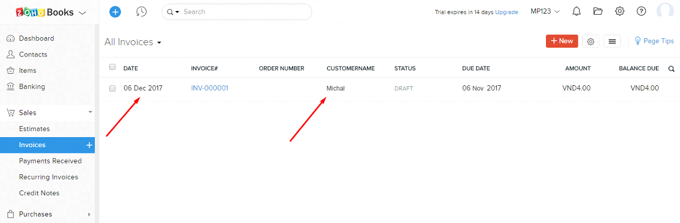Viewport: 680px width, 223px height.
Task: Open invoice INV-000001 link
Action: click(209, 88)
